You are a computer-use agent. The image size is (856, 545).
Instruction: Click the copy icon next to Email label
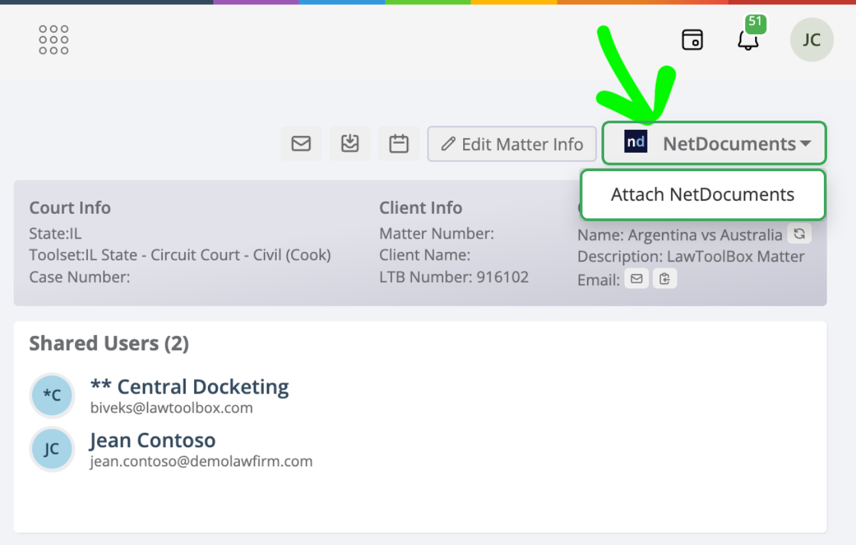pyautogui.click(x=664, y=279)
